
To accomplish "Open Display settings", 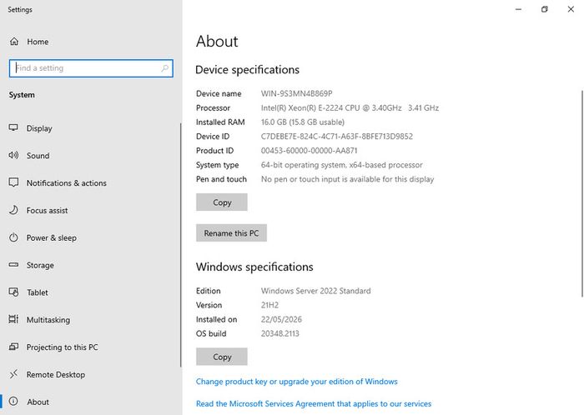I will (90, 128).
